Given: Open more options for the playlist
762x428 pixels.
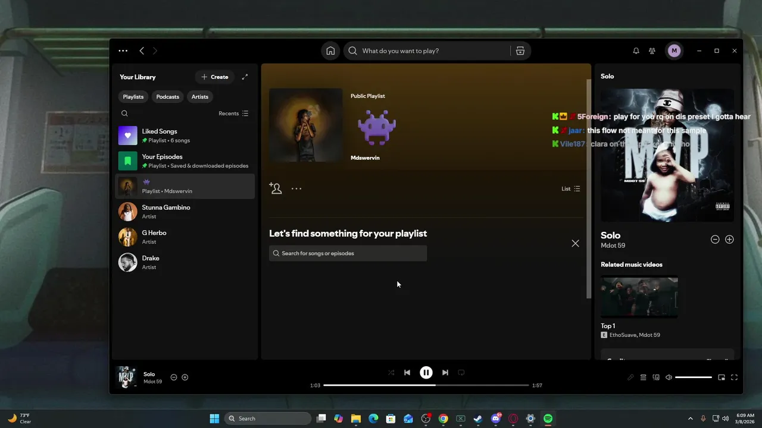Looking at the screenshot, I should pos(296,188).
